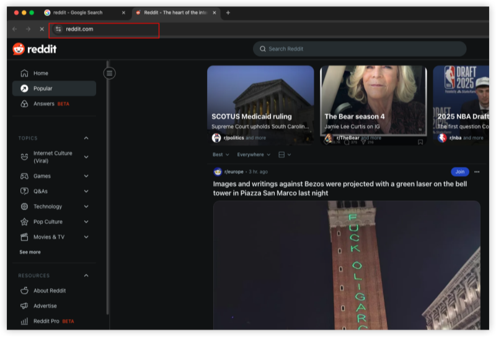496x337 pixels.
Task: Switch to the reddit - Google Search tab
Action: 85,12
